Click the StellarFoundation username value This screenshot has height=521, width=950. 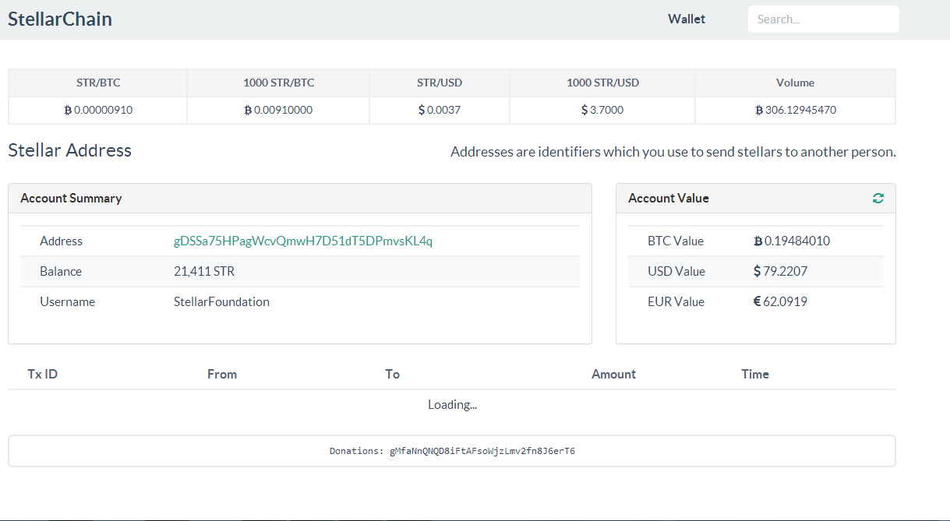click(x=221, y=302)
